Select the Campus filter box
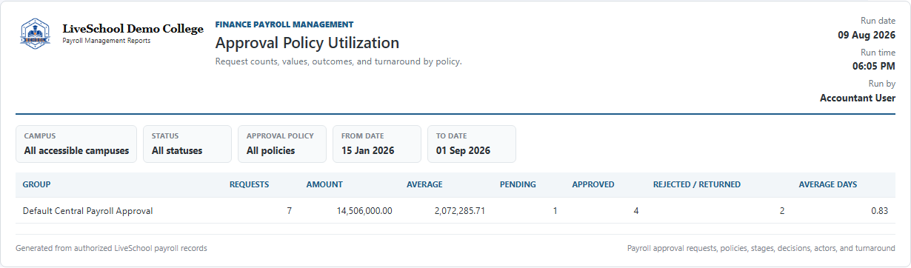Screen dimensions: 911x268 (x=76, y=144)
